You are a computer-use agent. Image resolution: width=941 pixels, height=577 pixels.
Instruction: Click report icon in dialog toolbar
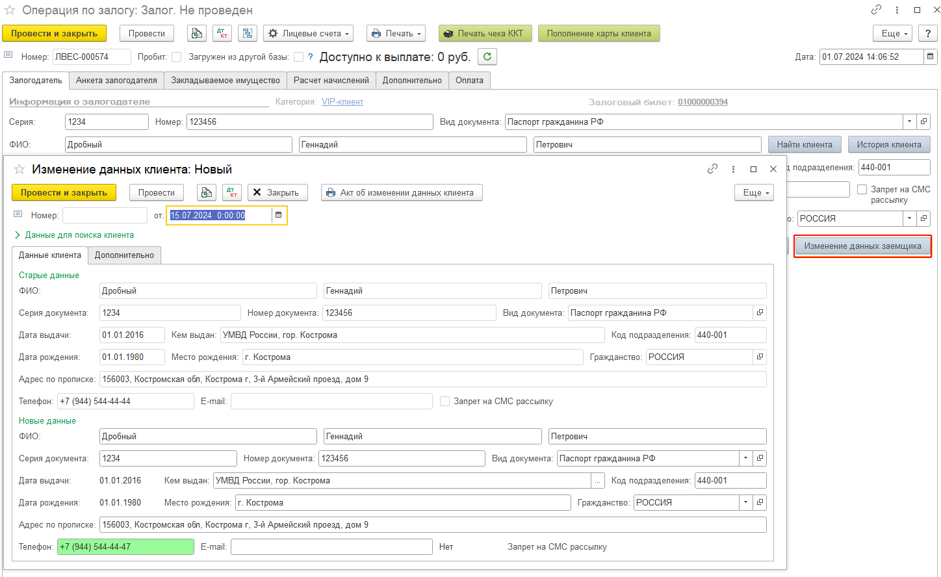(207, 192)
